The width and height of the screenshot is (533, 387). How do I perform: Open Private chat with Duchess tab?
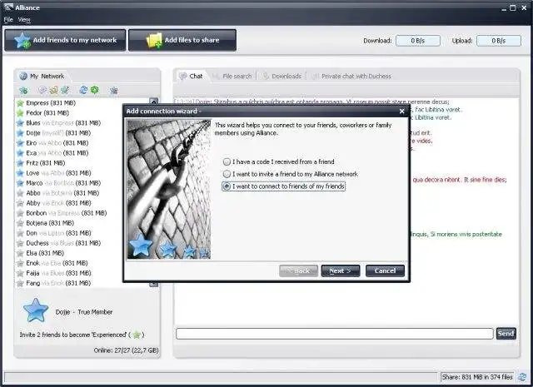click(351, 76)
